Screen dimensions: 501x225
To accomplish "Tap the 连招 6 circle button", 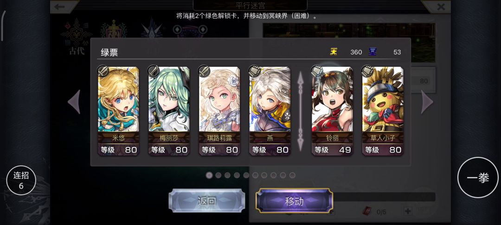I will point(21,181).
